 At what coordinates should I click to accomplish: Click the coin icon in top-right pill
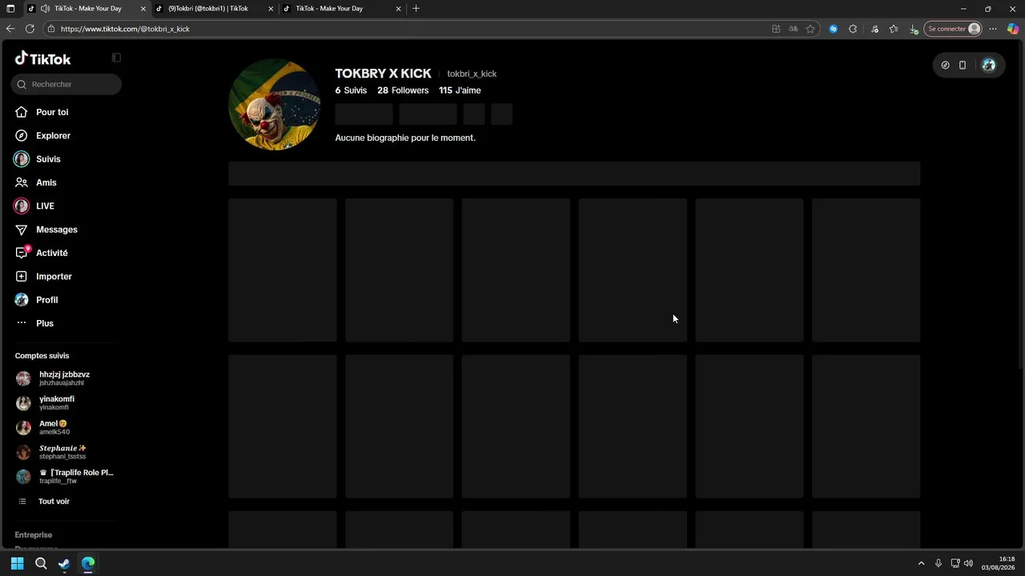tap(945, 66)
